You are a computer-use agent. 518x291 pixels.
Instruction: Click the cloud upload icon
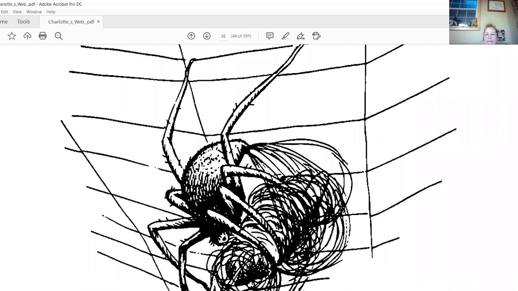[27, 36]
